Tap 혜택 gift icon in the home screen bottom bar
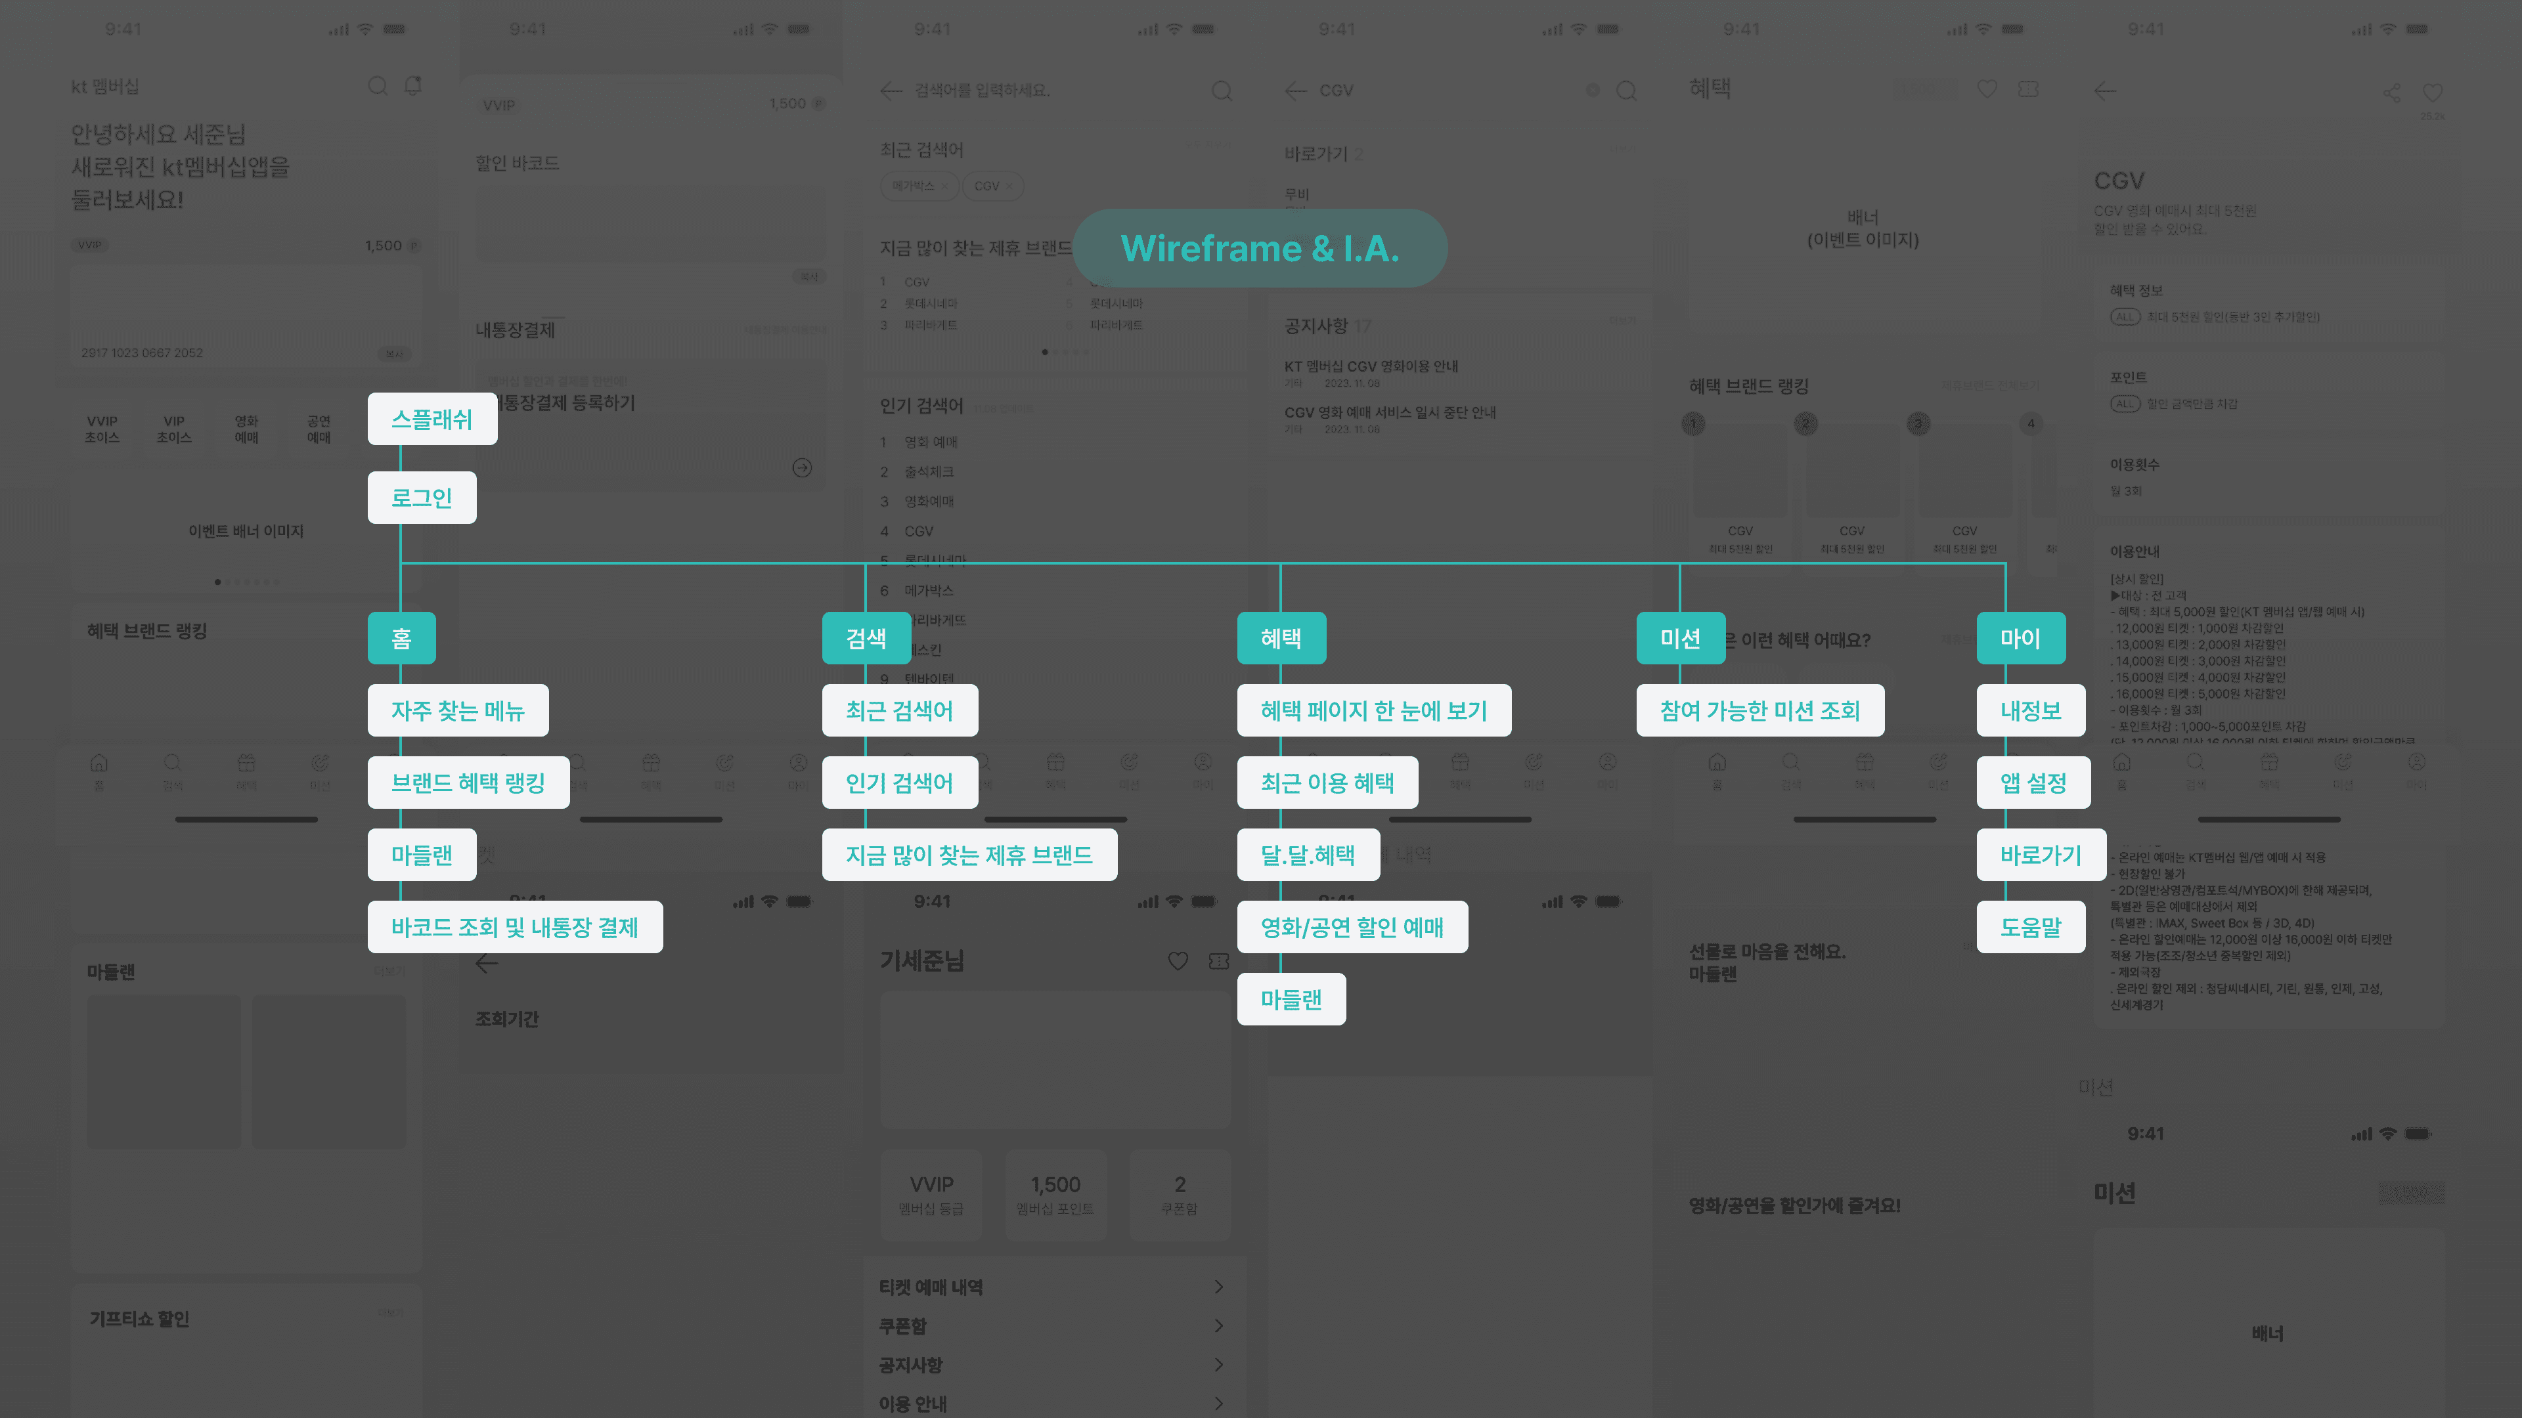The image size is (2522, 1418). click(246, 770)
